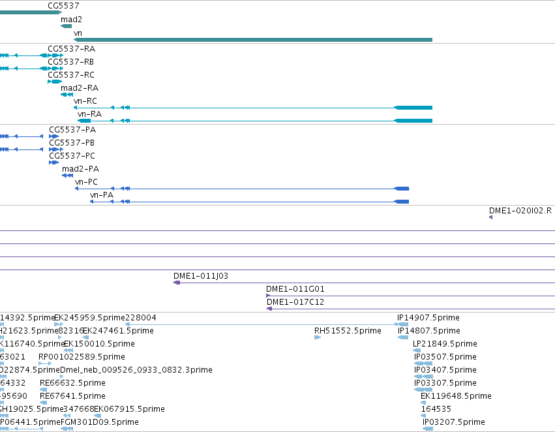Image resolution: width=555 pixels, height=432 pixels.
Task: Click the CG5537 gene label
Action: (63, 6)
